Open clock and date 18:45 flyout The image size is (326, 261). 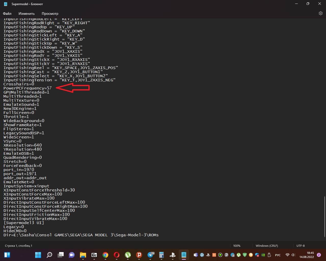point(307,255)
